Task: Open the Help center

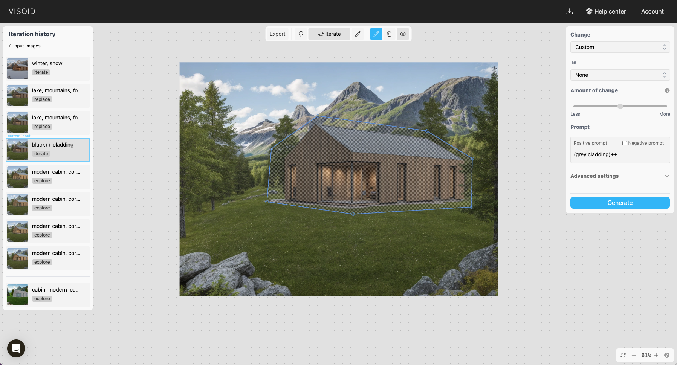Action: (606, 11)
